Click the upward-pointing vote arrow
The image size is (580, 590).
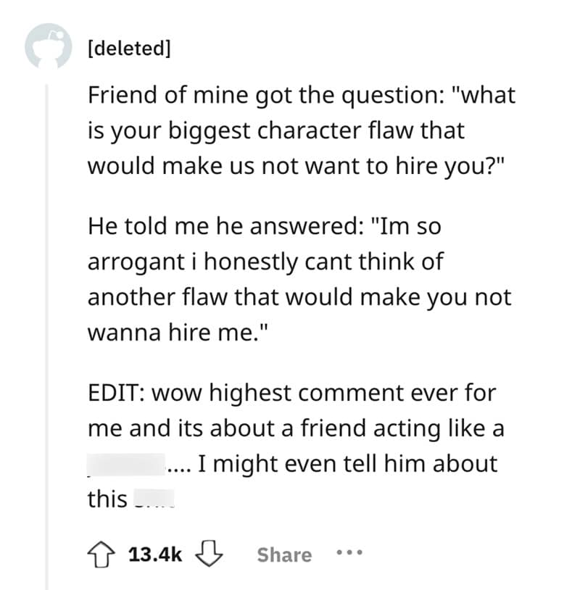pyautogui.click(x=101, y=554)
